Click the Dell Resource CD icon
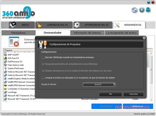This screenshot has width=156, height=116. tap(5, 62)
